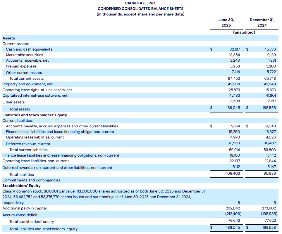This screenshot has height=234, width=282.
Task: Click property and equipment value 49,938
Action: tap(234, 84)
